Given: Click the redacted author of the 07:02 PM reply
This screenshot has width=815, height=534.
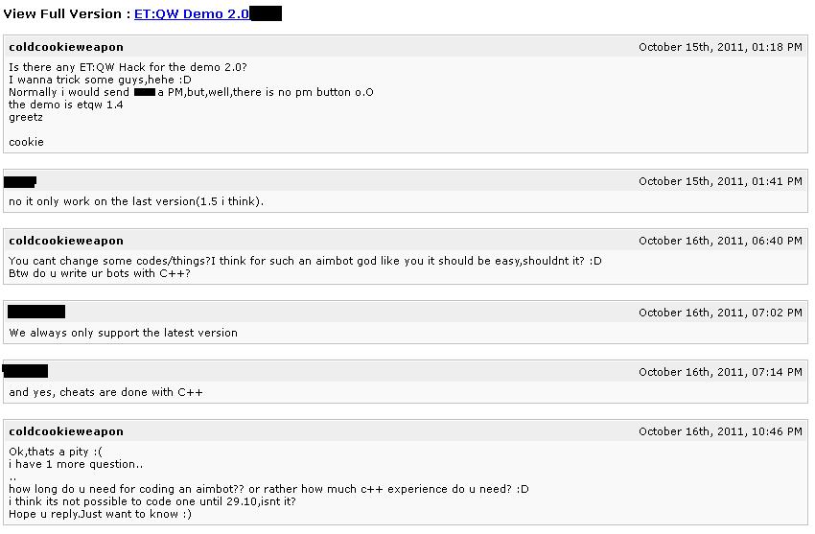Looking at the screenshot, I should (x=36, y=312).
